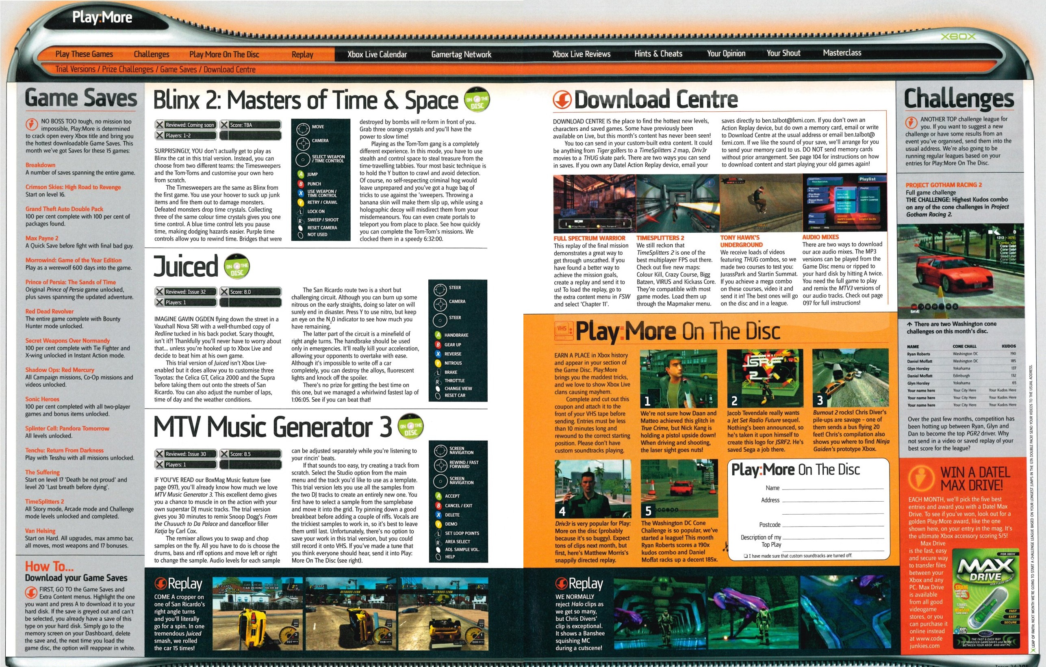Open the Challenges tab in the top bar
Viewport: 1046px width, 667px height.
tap(152, 54)
